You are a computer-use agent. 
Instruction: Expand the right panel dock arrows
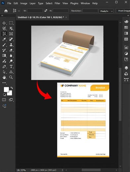tap(128, 16)
